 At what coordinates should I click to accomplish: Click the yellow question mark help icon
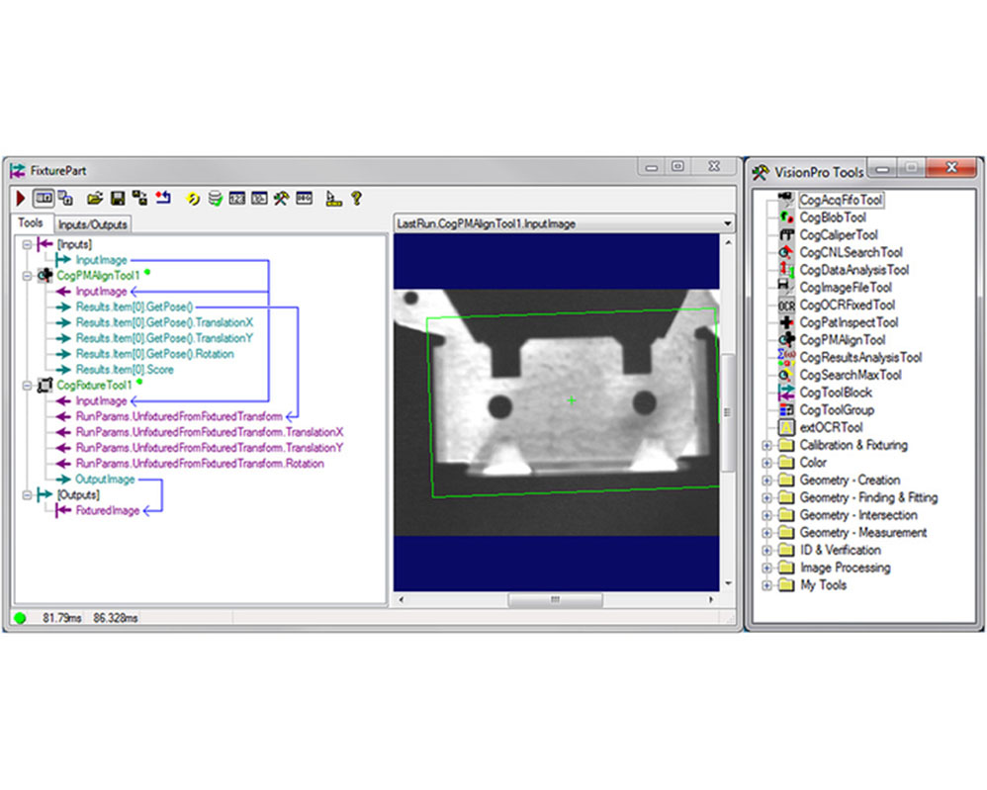pyautogui.click(x=357, y=199)
